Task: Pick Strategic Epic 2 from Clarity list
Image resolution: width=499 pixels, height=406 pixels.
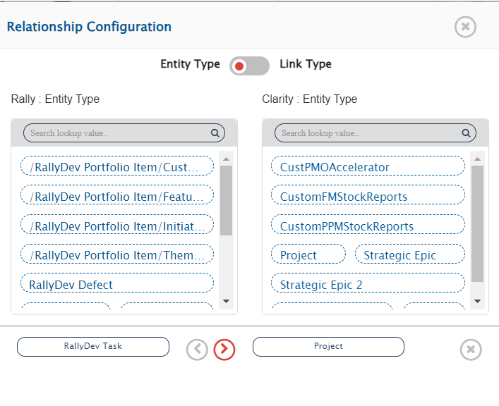Action: pyautogui.click(x=368, y=285)
